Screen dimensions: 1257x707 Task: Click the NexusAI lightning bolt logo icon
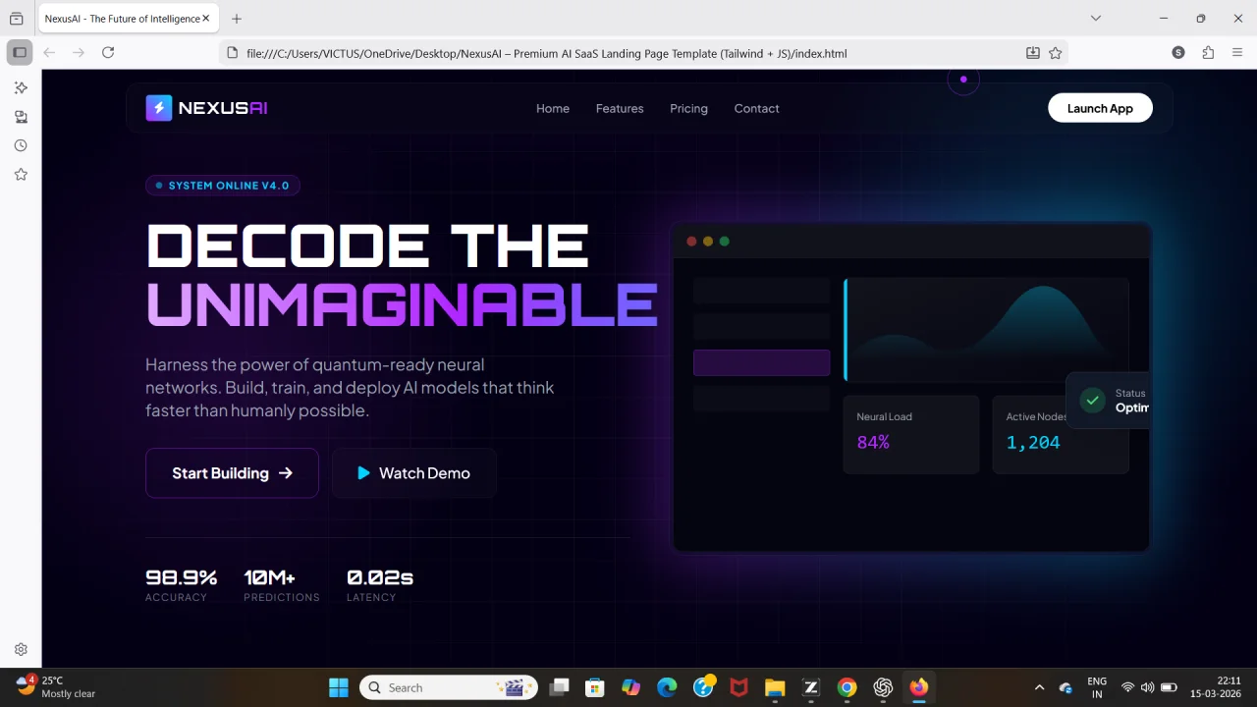click(159, 108)
